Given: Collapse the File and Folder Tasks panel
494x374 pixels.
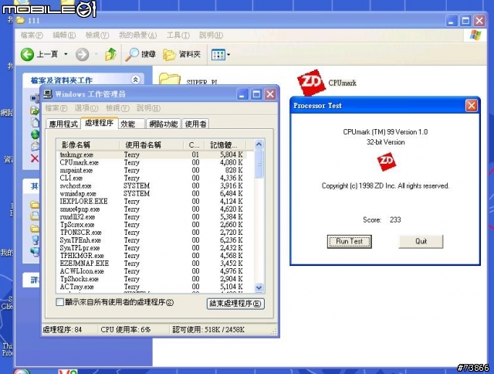Looking at the screenshot, I should coord(136,80).
